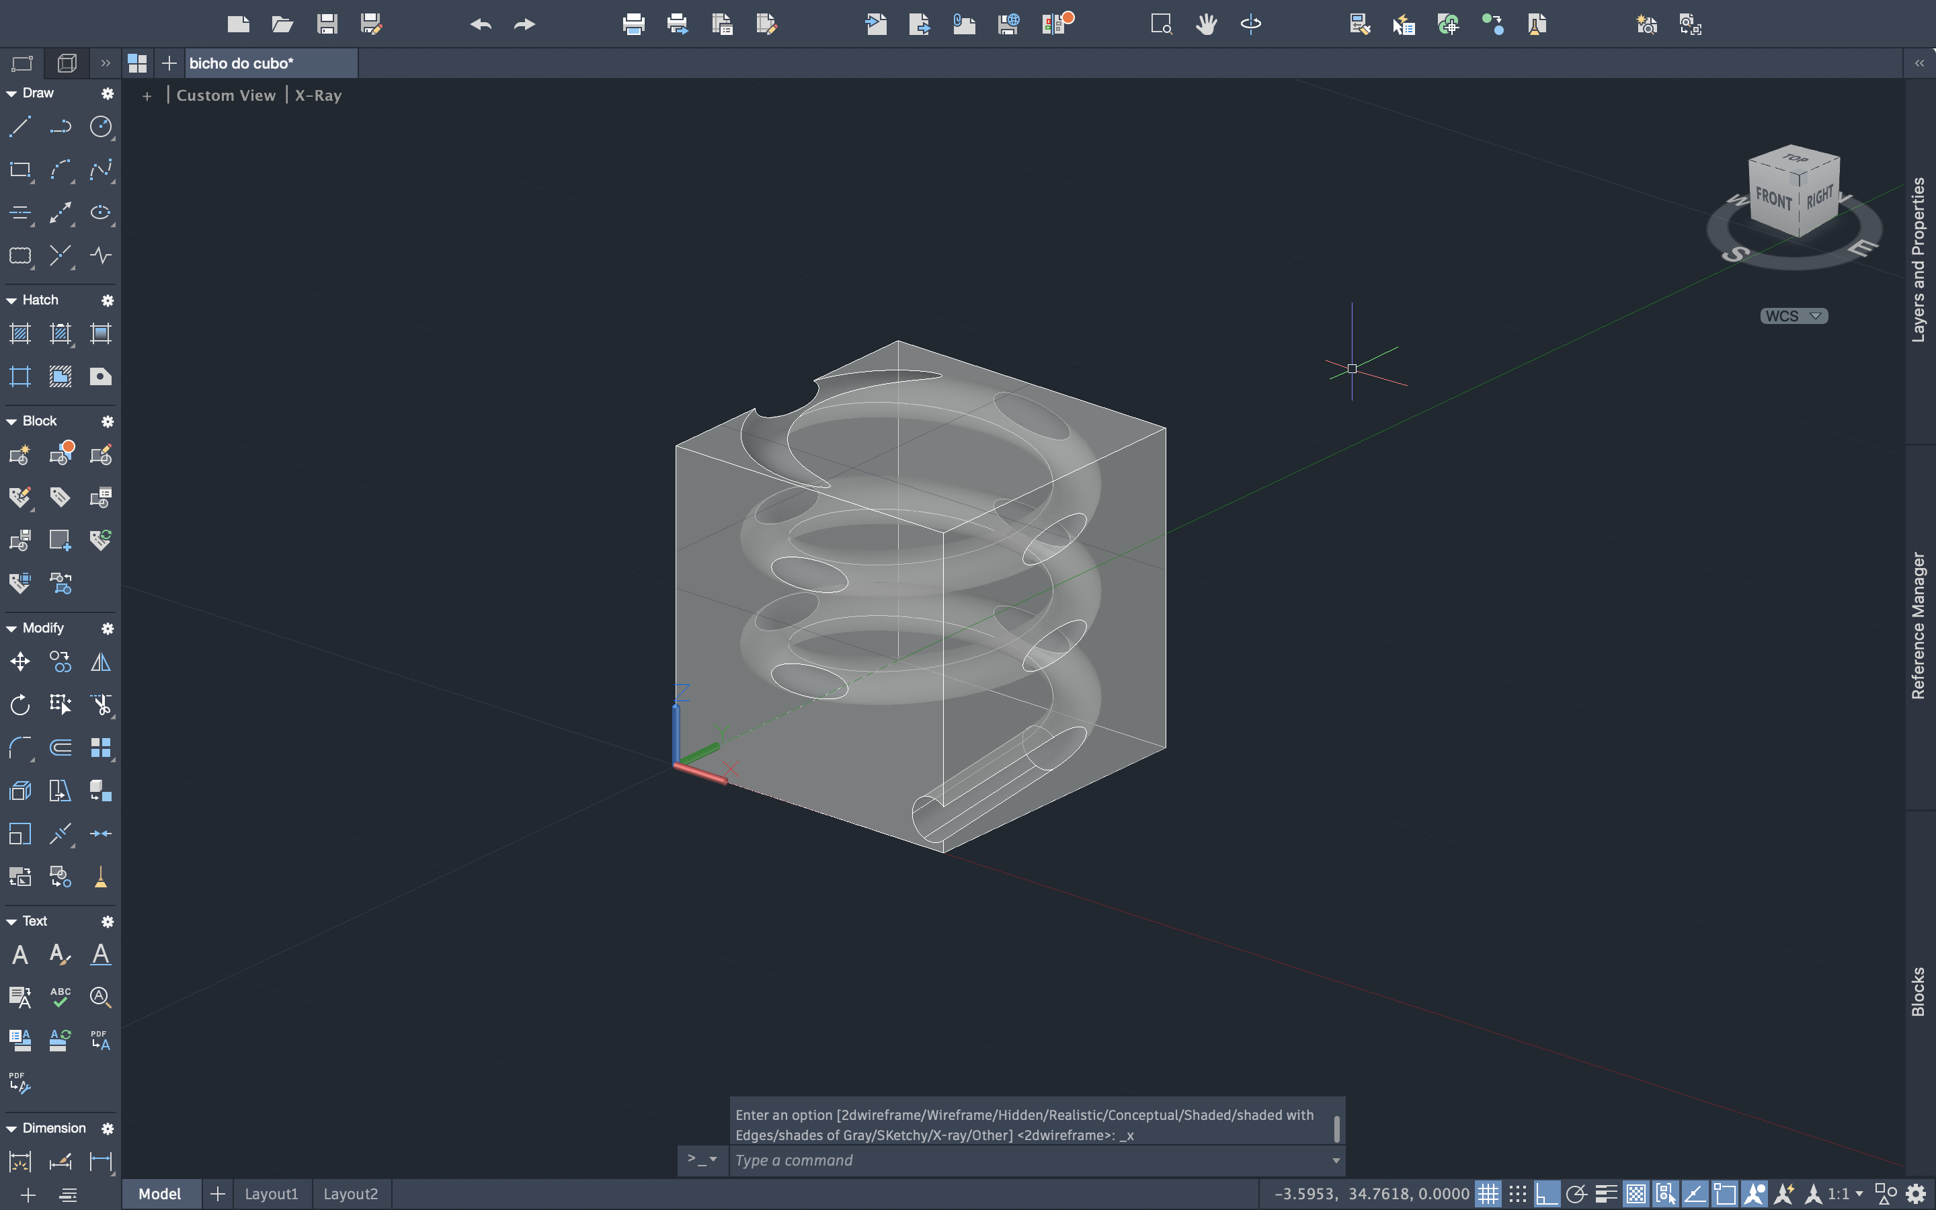This screenshot has height=1210, width=1936.
Task: Select the Multiline Text tool
Action: pos(20,954)
